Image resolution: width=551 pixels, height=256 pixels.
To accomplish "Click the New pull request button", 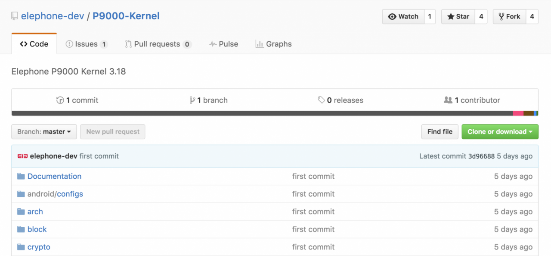I will point(113,132).
